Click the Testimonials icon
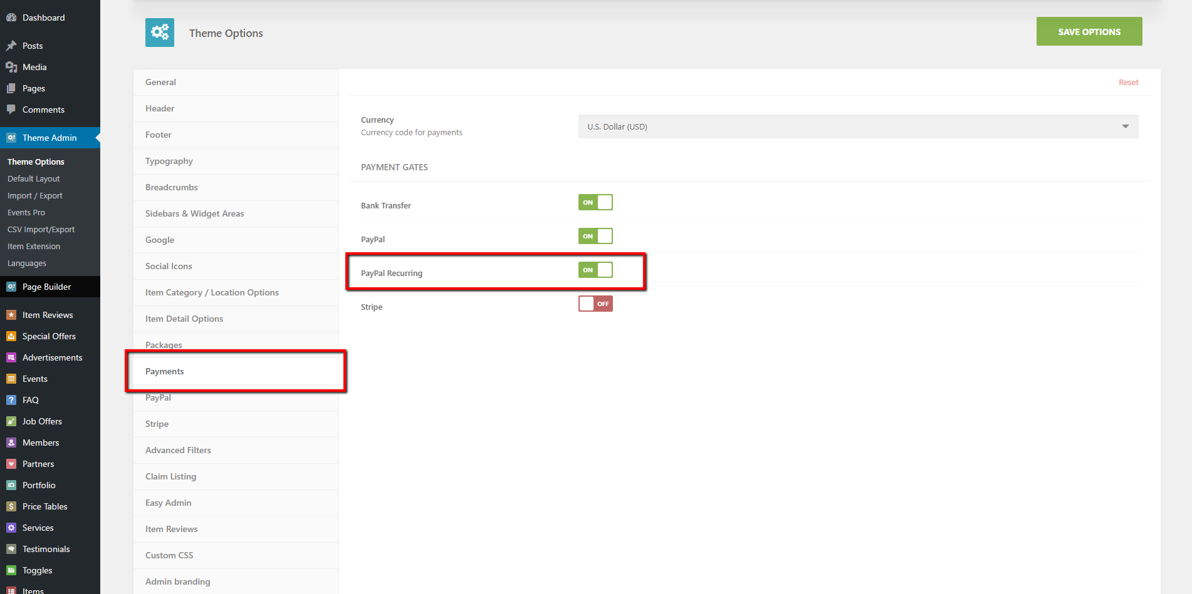Image resolution: width=1192 pixels, height=594 pixels. pyautogui.click(x=11, y=549)
